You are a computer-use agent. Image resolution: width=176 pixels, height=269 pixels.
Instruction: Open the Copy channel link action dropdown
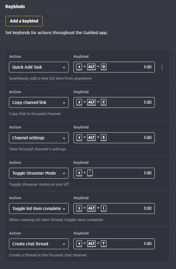click(x=39, y=102)
